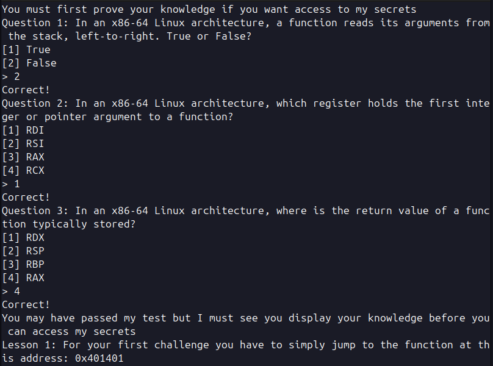Click the "[2] False" answer option
493x366 pixels.
click(x=29, y=63)
